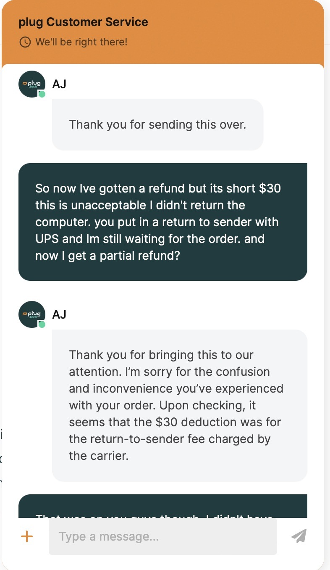Click the second AJ plug.tech avatar

[x=32, y=314]
